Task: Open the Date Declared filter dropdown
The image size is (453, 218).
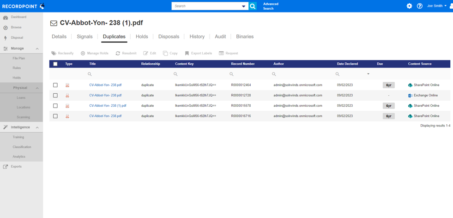Action: pos(368,74)
